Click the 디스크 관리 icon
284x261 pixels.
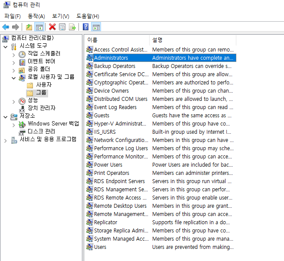[22, 132]
